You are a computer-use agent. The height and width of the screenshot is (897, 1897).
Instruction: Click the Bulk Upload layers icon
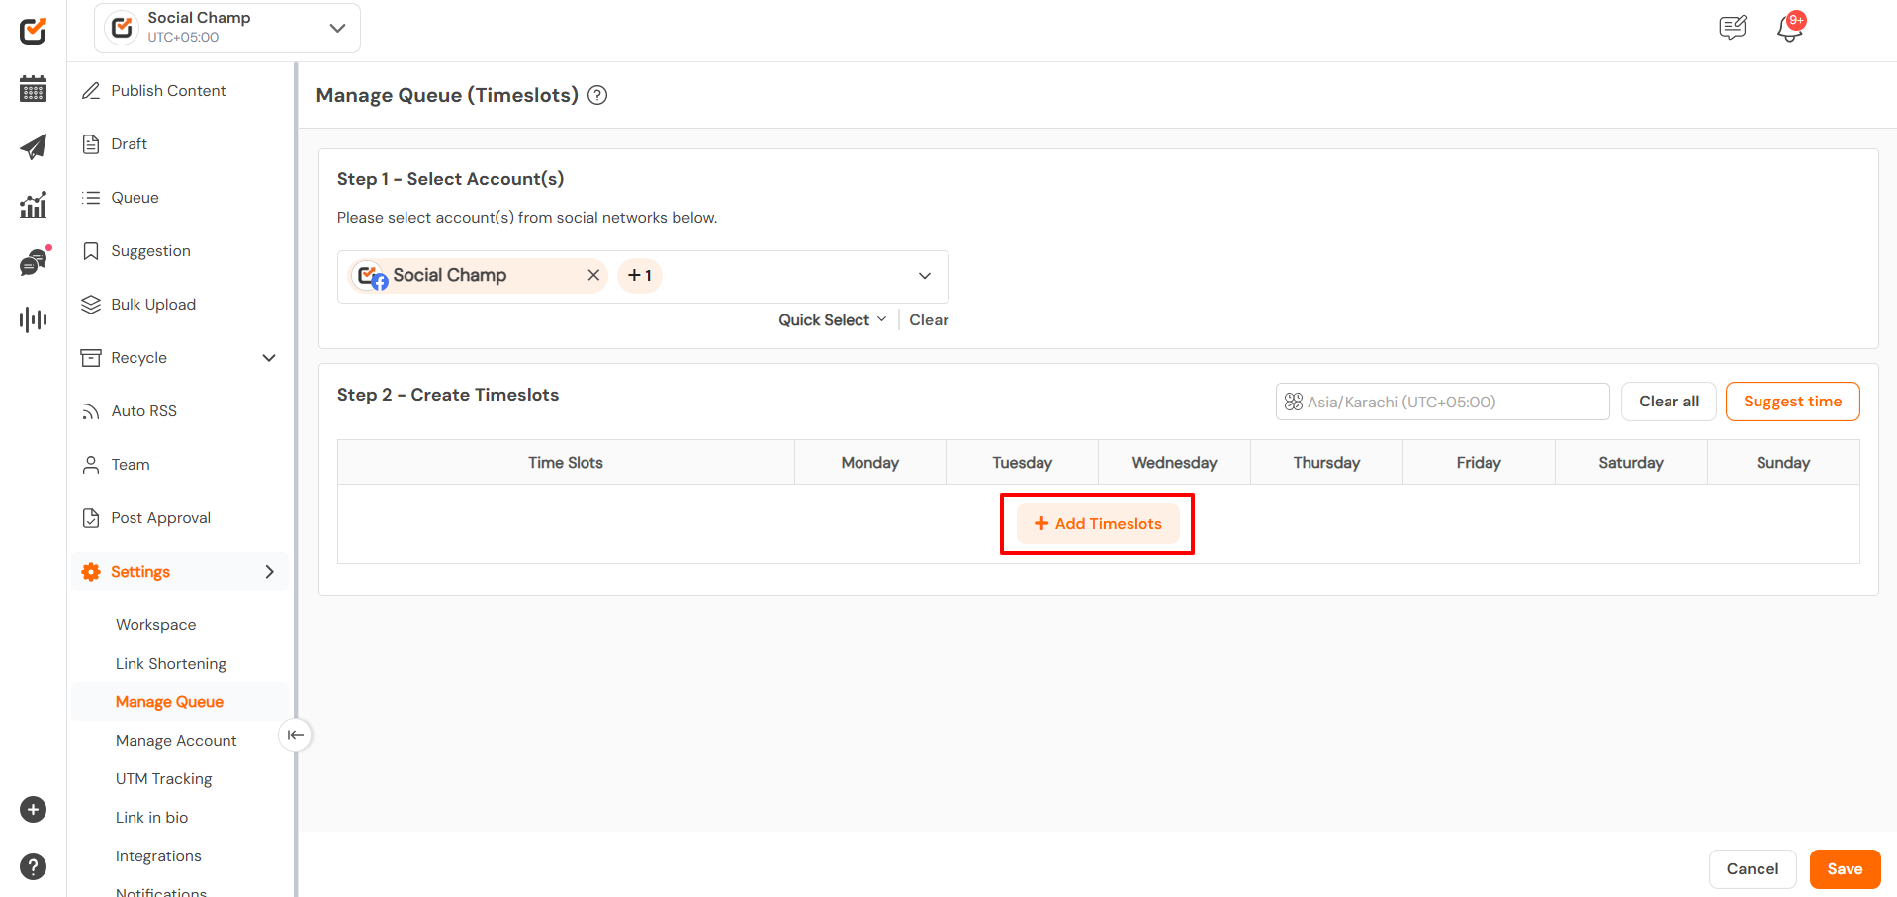point(91,305)
